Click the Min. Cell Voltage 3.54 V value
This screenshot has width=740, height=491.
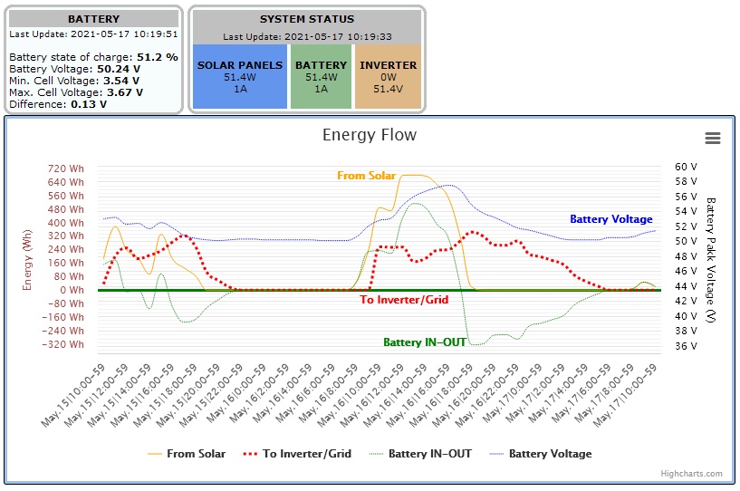pyautogui.click(x=121, y=81)
